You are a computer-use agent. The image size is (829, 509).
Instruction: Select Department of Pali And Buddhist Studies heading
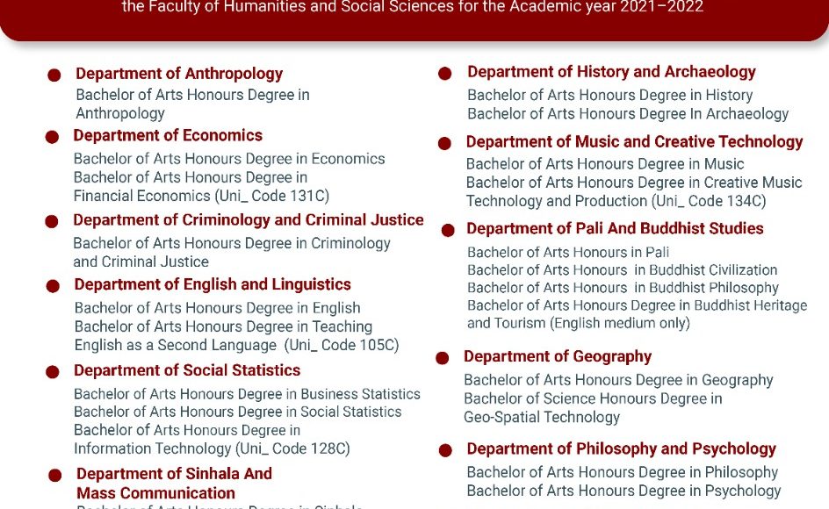point(615,228)
